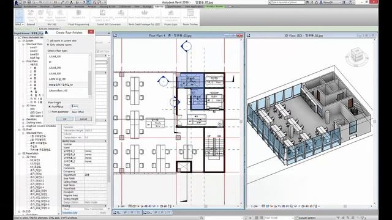The height and width of the screenshot is (220, 392).
Task: Open the Revit application menu logo
Action: (x=17, y=3)
